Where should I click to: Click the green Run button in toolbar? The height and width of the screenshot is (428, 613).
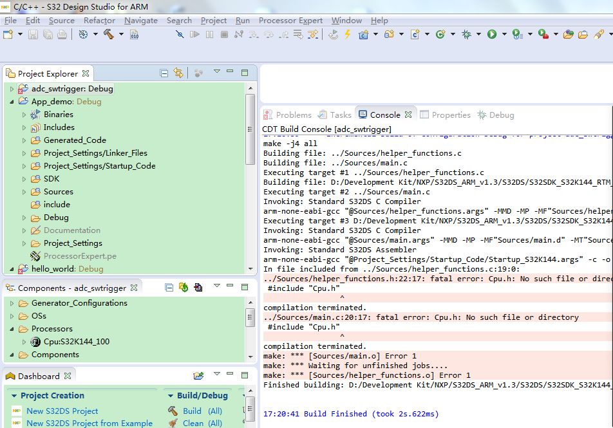pos(492,34)
